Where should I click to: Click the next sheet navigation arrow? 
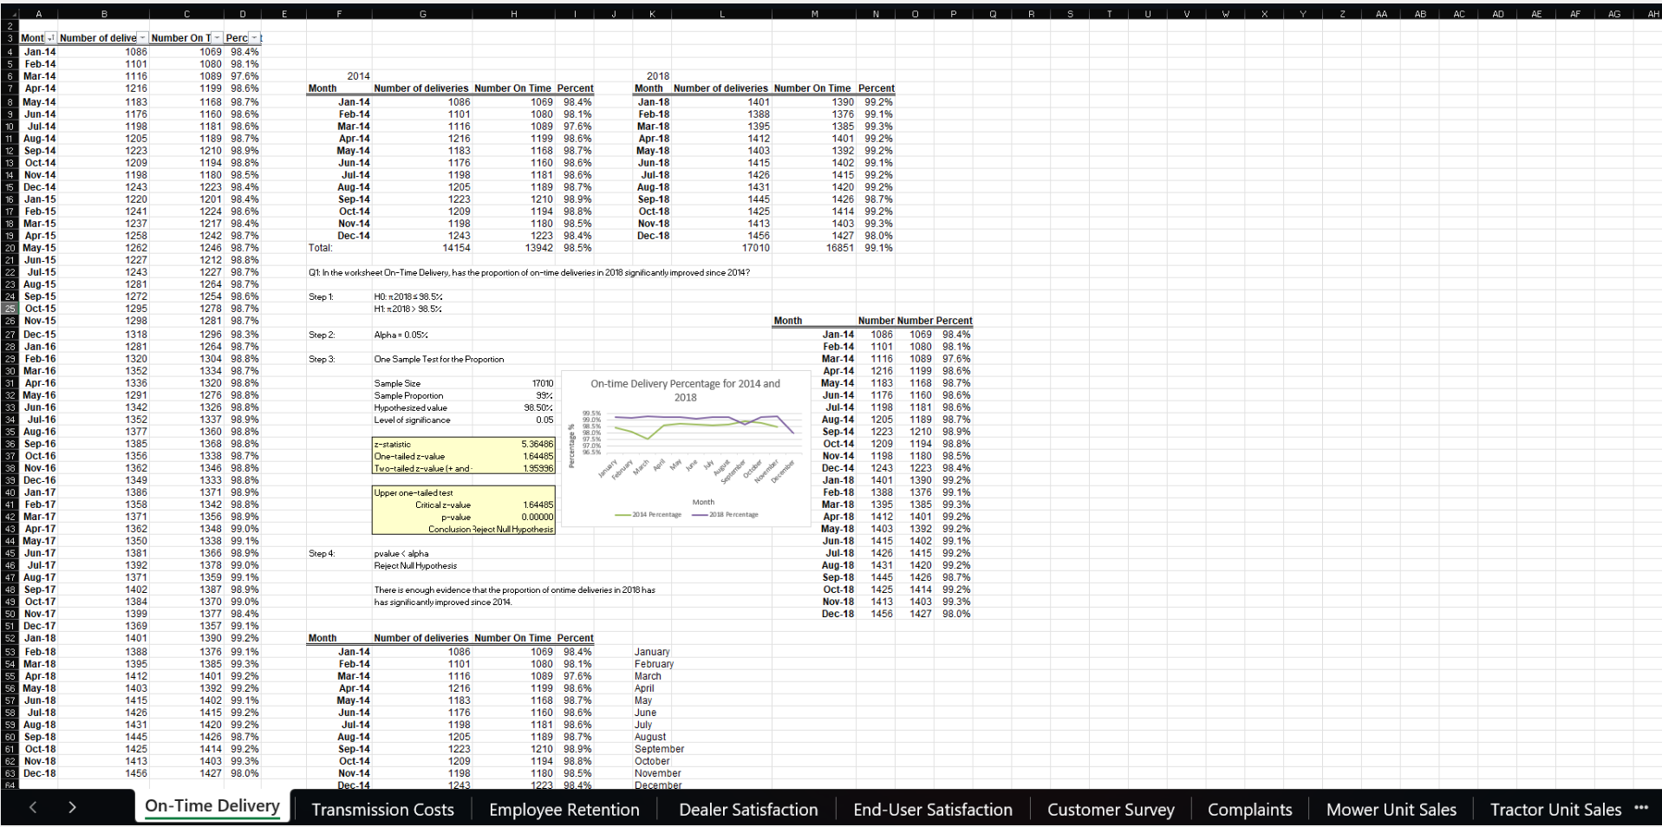click(x=73, y=808)
